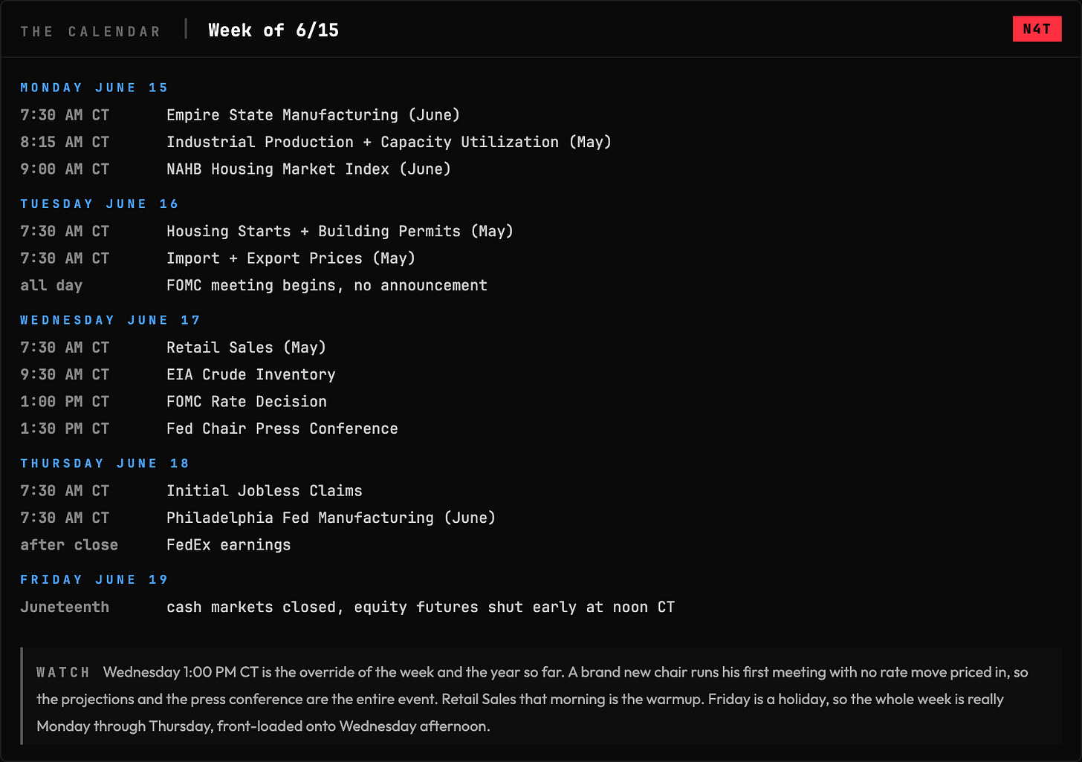
Task: Click 'FOMC meeting begins, no announcement'
Action: click(x=327, y=285)
